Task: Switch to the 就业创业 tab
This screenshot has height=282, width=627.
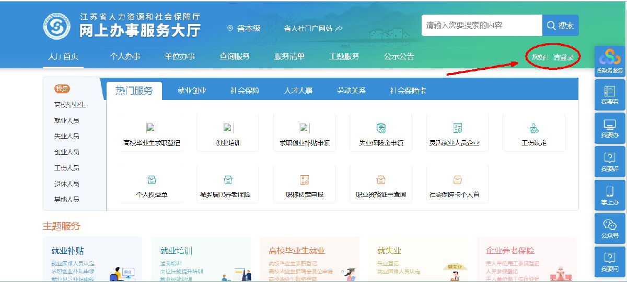Action: 191,91
